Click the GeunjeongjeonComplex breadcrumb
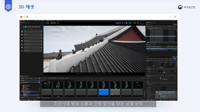 [x=52, y=78]
